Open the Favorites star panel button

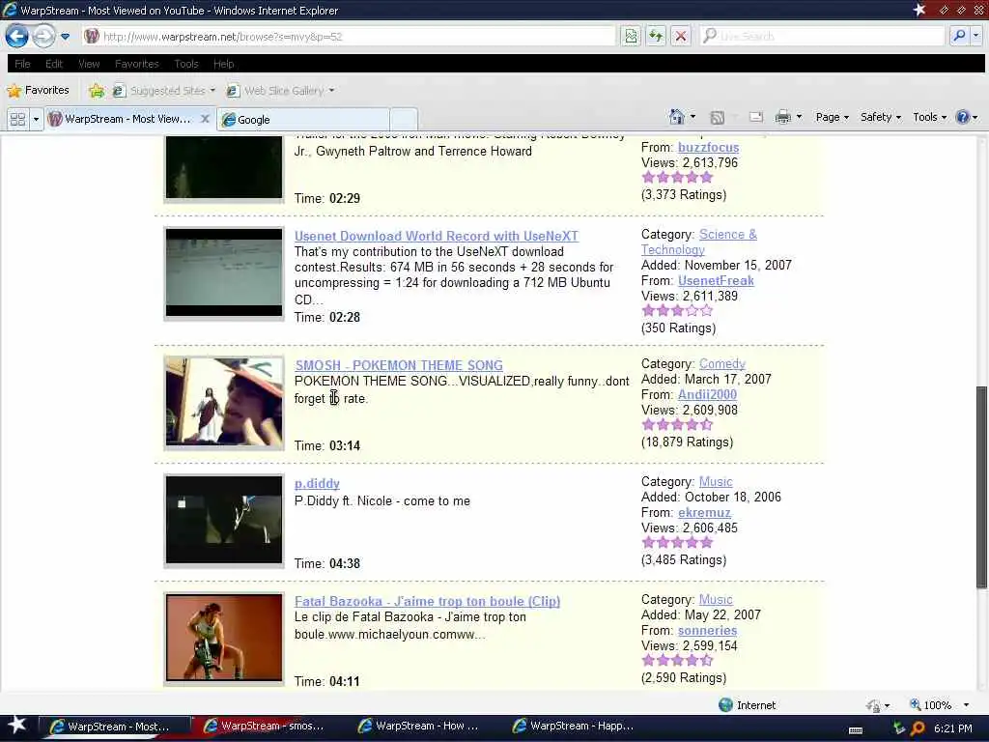38,90
